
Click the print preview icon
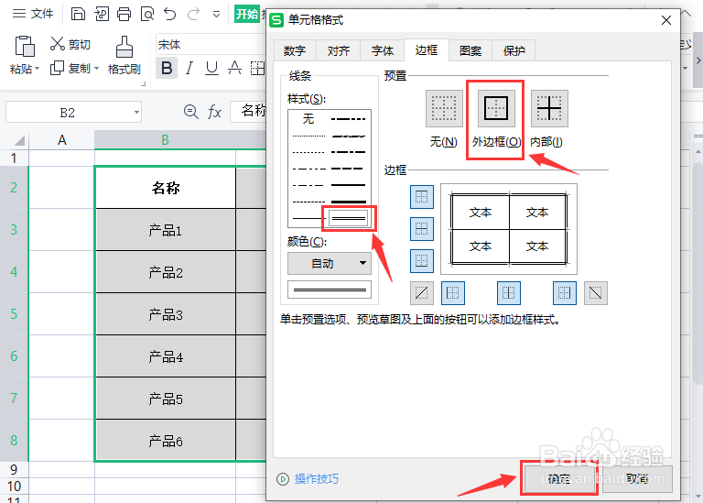(x=147, y=14)
